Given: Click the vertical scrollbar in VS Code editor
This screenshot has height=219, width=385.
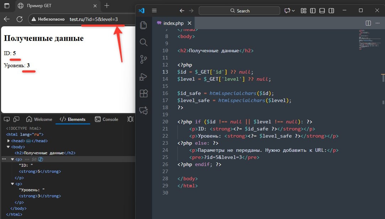Looking at the screenshot, I should pos(383,78).
